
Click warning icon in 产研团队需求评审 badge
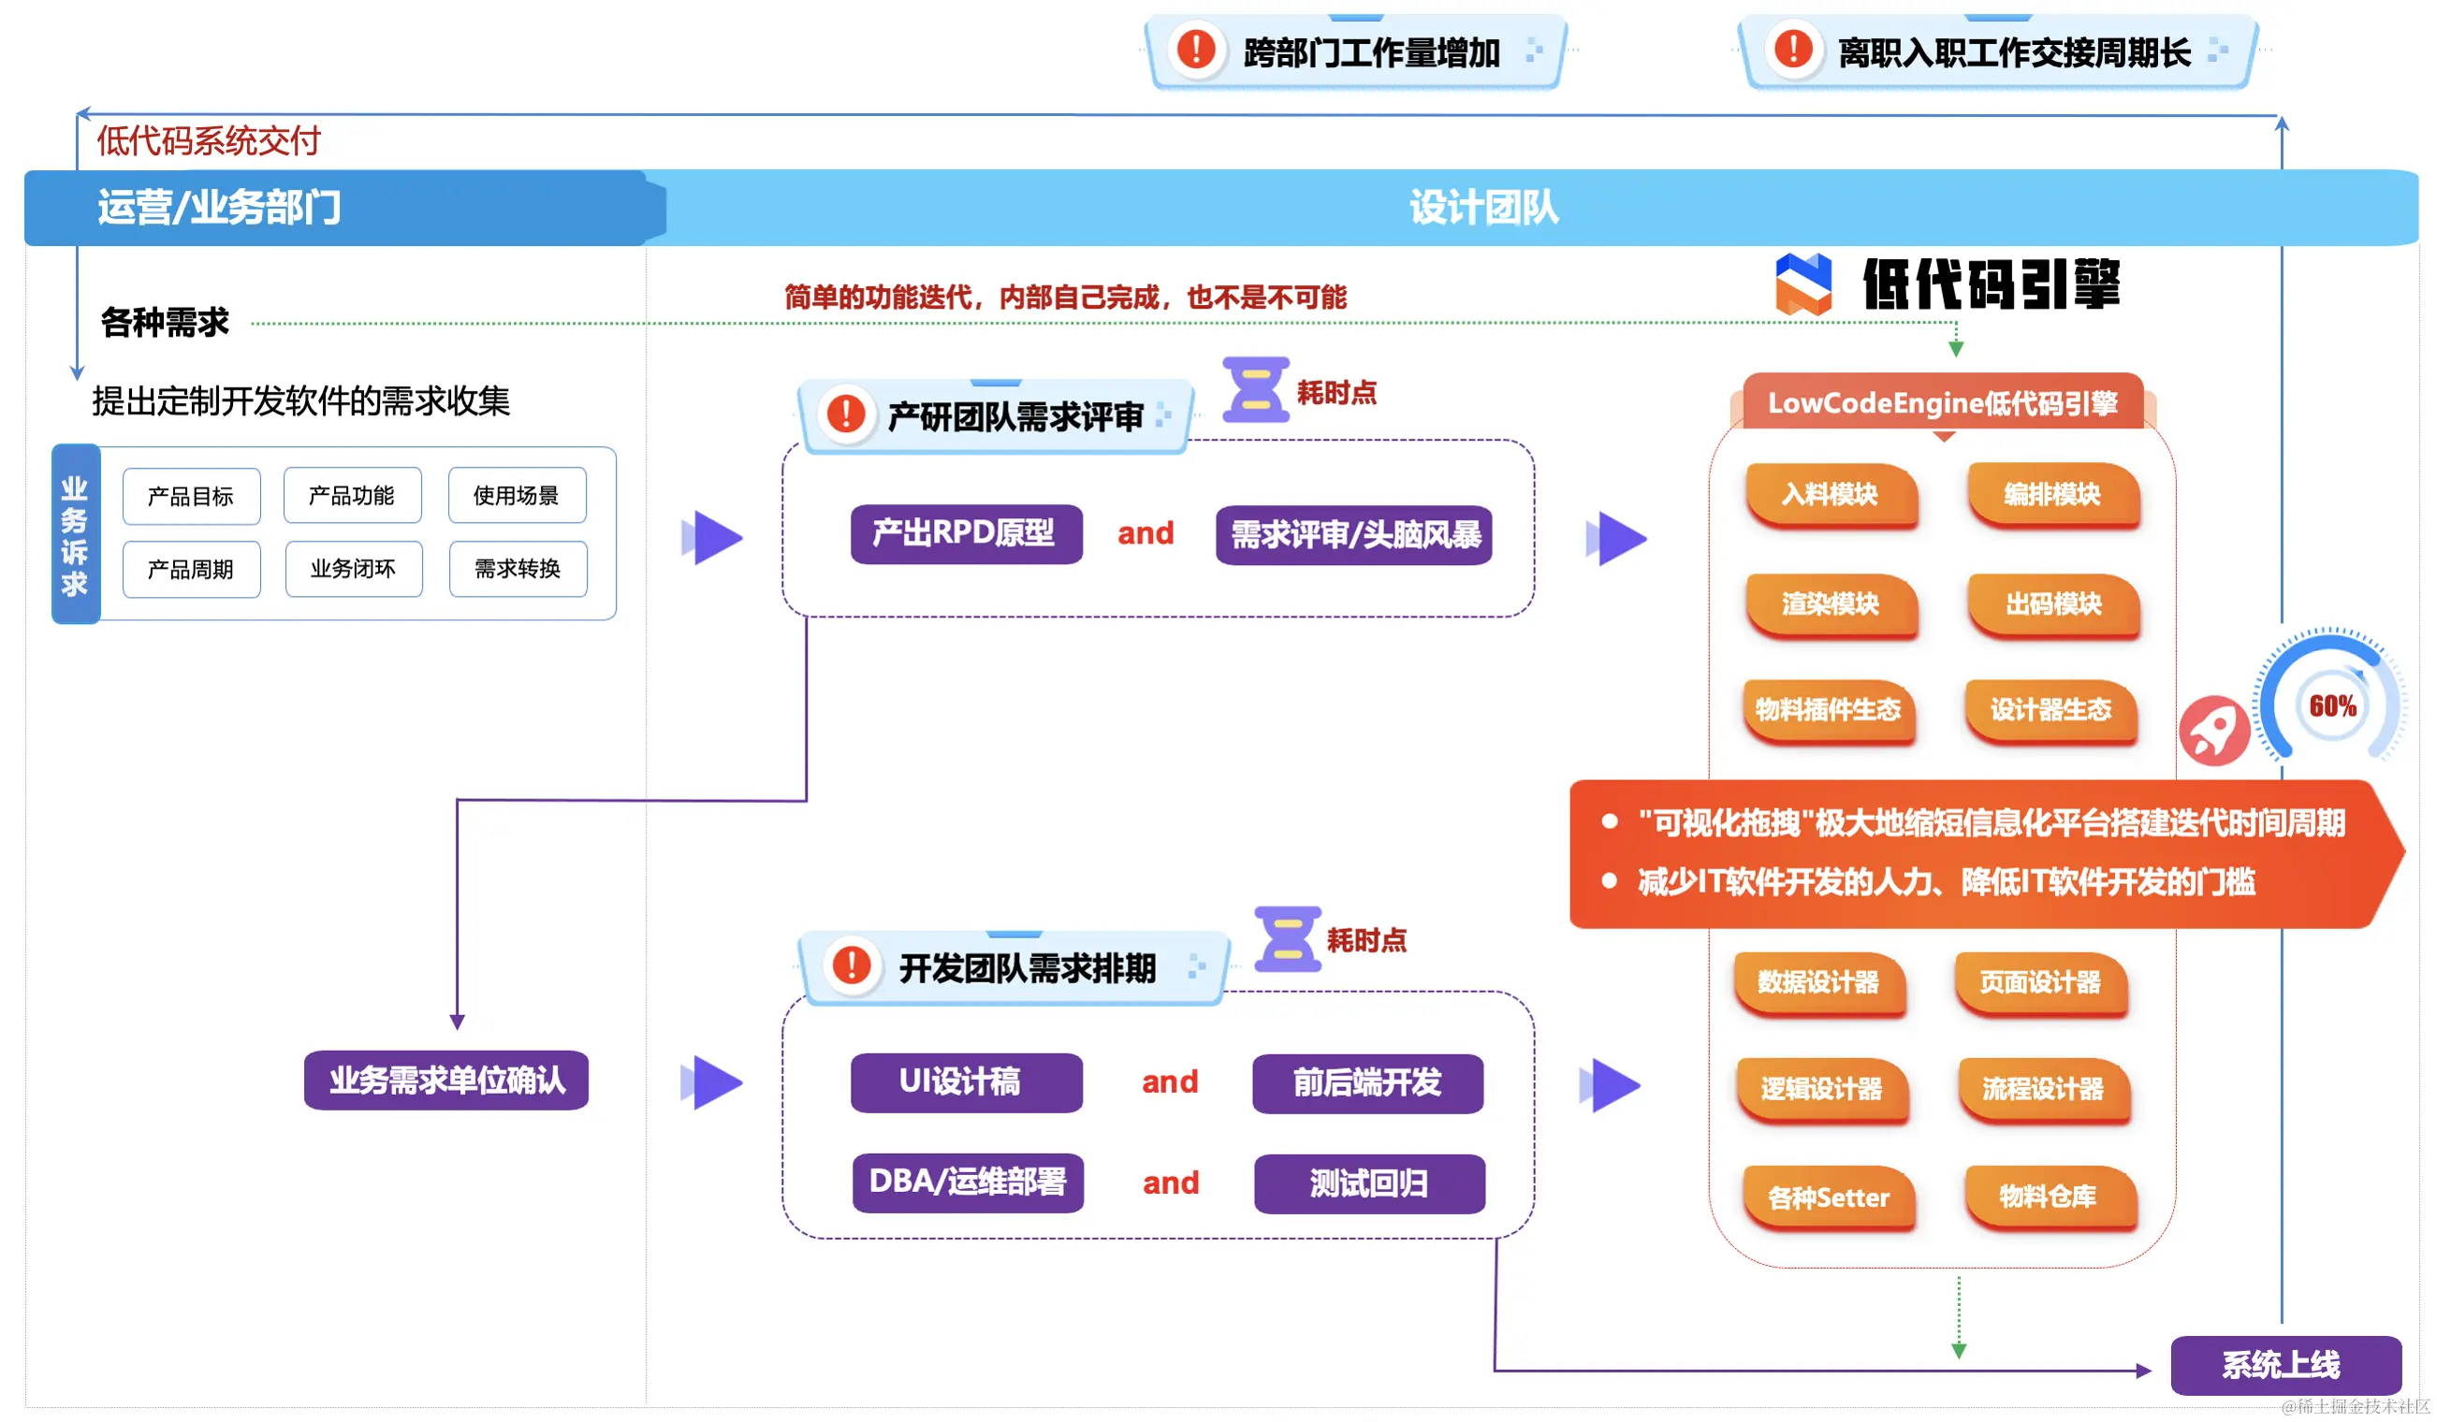[846, 414]
